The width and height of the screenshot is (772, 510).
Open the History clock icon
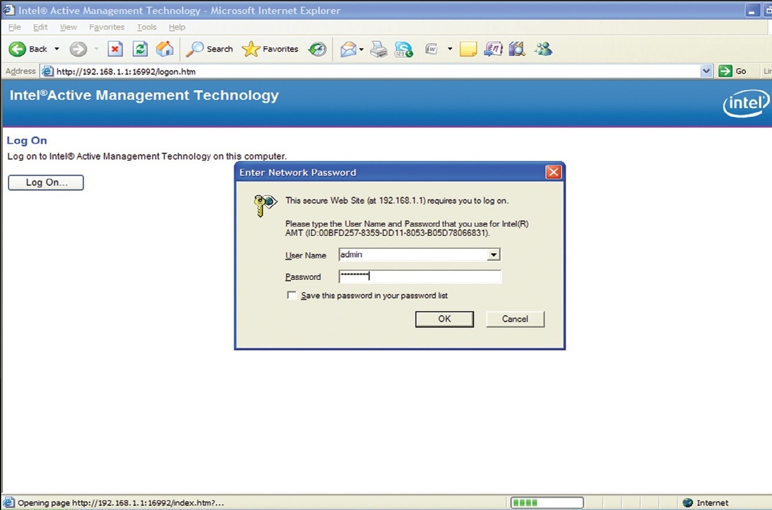coord(317,49)
